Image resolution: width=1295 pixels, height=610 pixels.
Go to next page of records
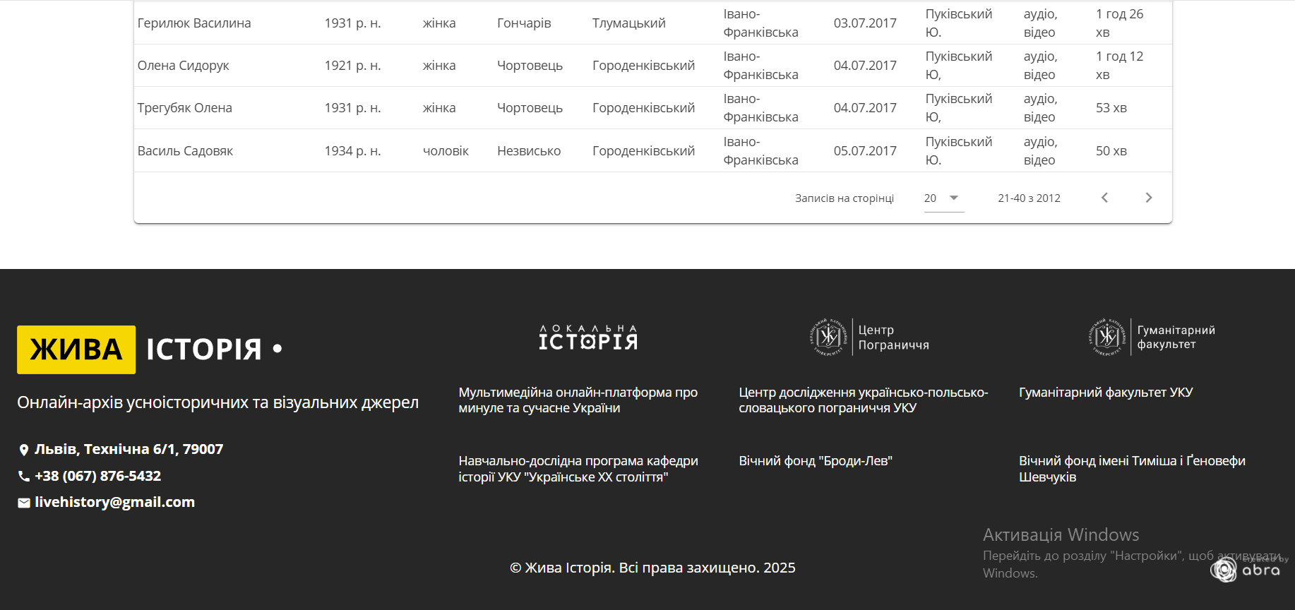coord(1148,198)
